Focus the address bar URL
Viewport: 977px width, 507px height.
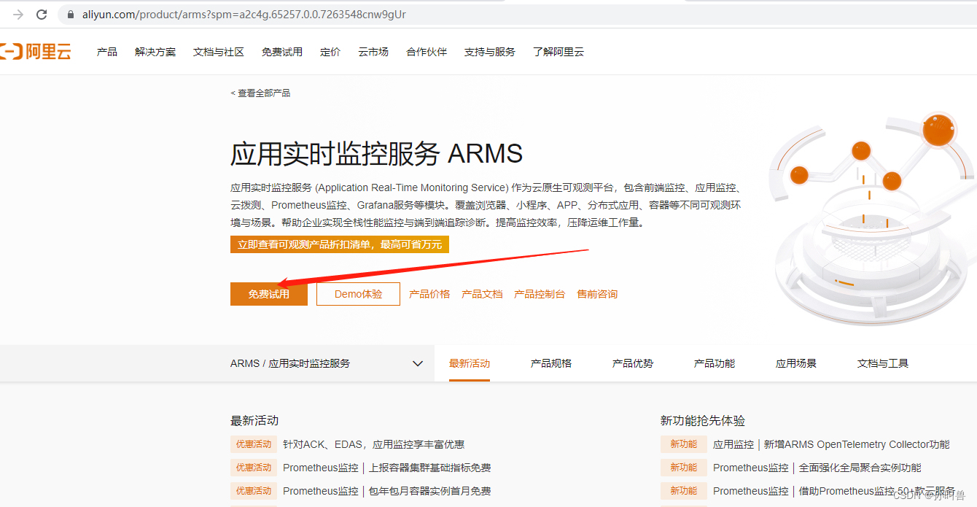click(244, 15)
